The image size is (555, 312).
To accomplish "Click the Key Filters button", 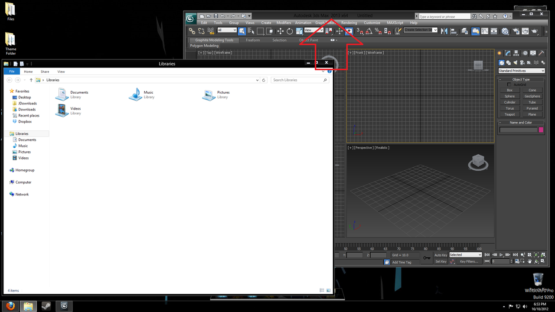I will pyautogui.click(x=469, y=261).
